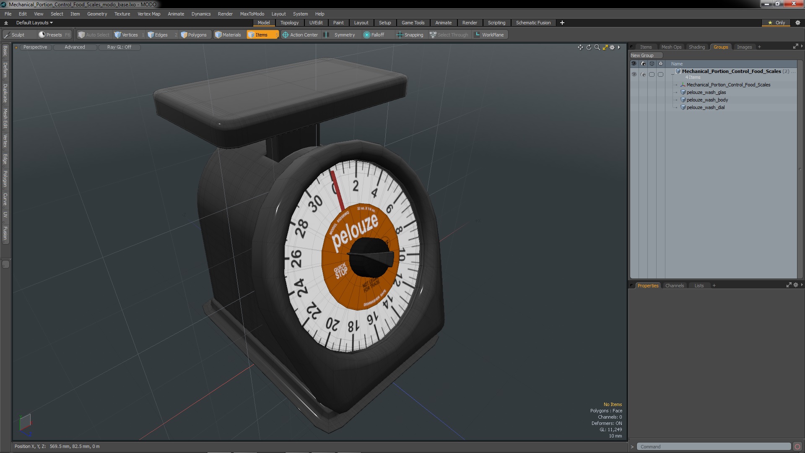
Task: Enable Snapping in the toolbar
Action: coord(410,35)
